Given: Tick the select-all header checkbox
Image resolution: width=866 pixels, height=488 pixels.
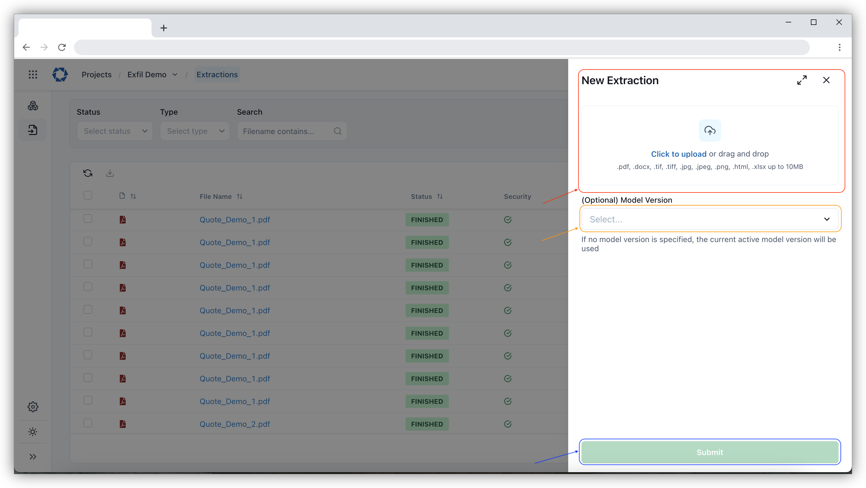Looking at the screenshot, I should pos(88,196).
